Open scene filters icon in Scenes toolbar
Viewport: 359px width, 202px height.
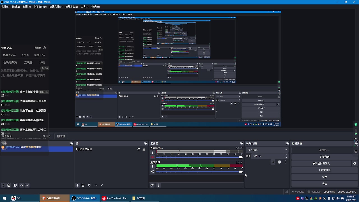[15, 185]
